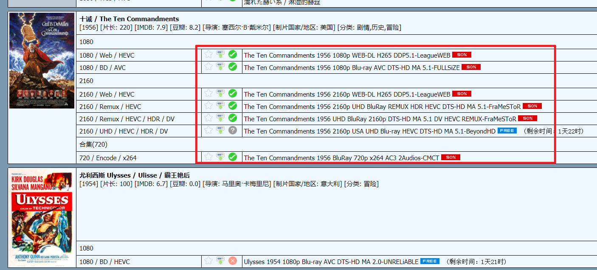
Task: Download icon for 1080p WEB-DL LeagueWEB torrent
Action: pos(220,54)
